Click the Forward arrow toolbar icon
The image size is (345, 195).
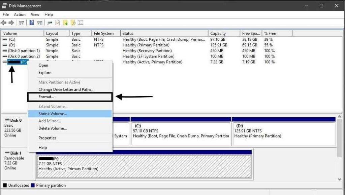(x=11, y=23)
